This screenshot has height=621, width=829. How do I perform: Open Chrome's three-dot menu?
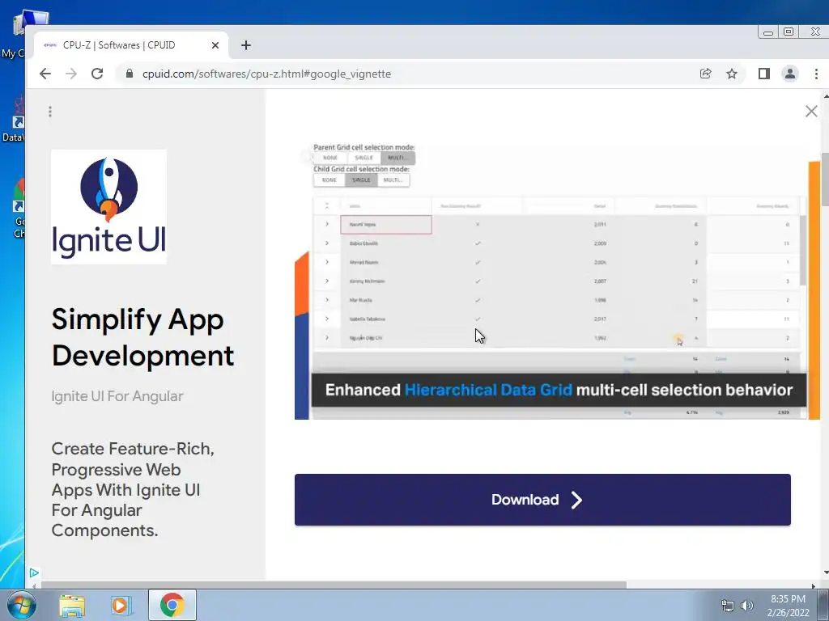tap(816, 74)
